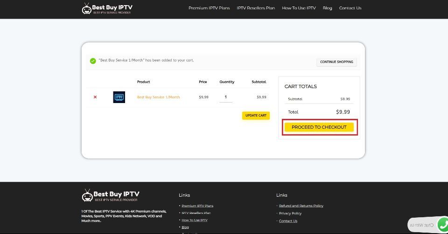
Task: Click the Best Buy IPTV footer logo
Action: pyautogui.click(x=110, y=195)
